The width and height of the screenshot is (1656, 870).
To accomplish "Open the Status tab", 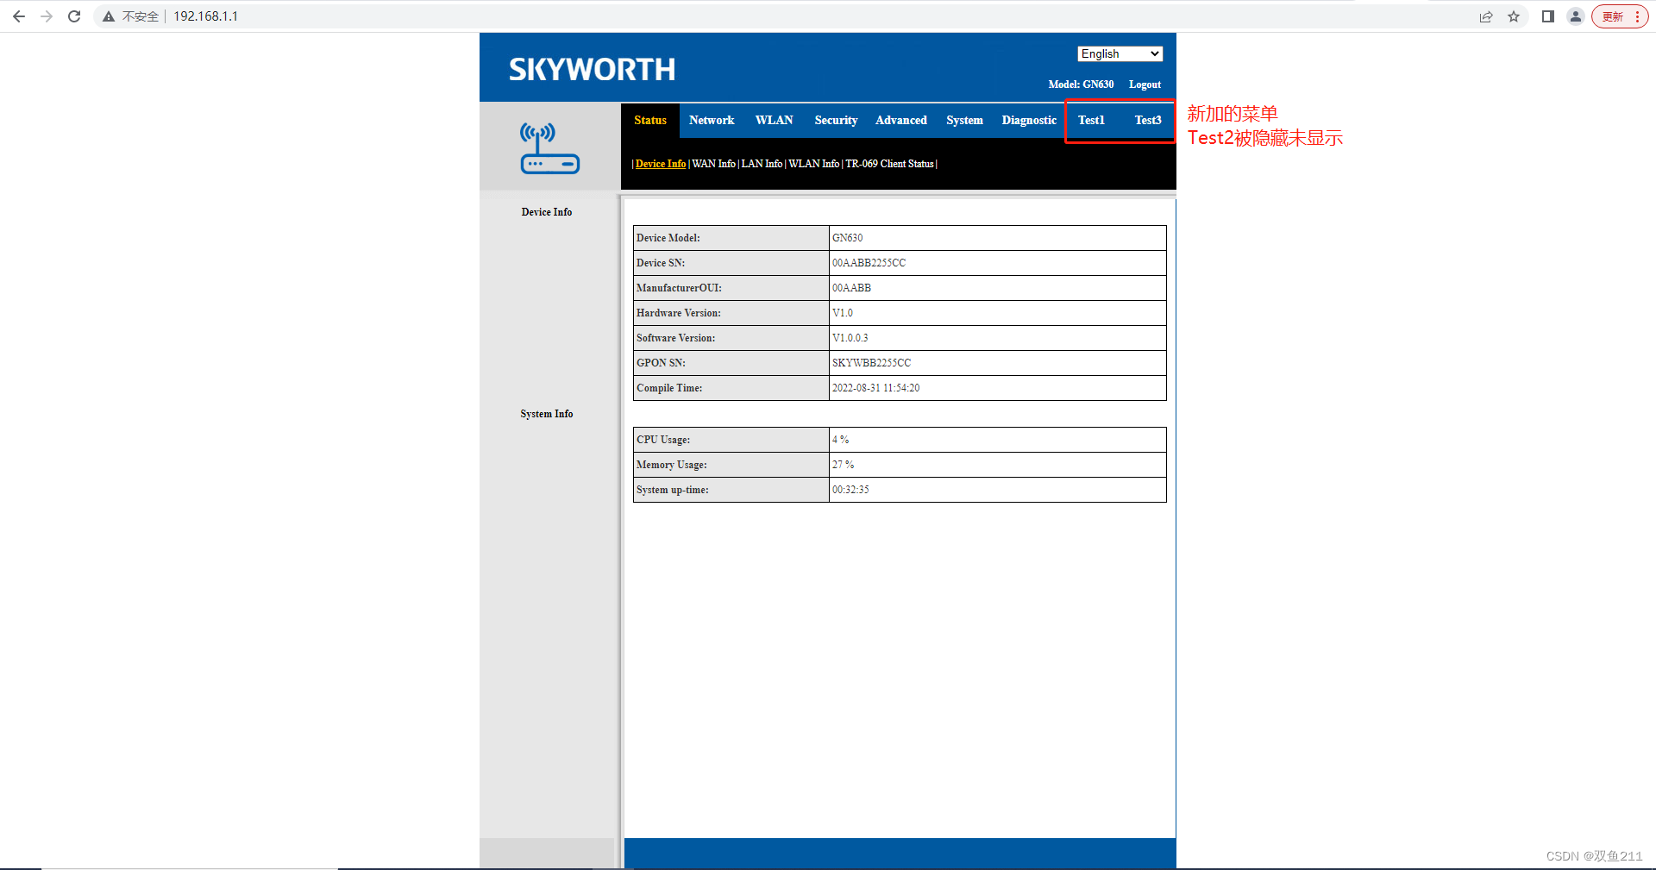I will point(650,120).
